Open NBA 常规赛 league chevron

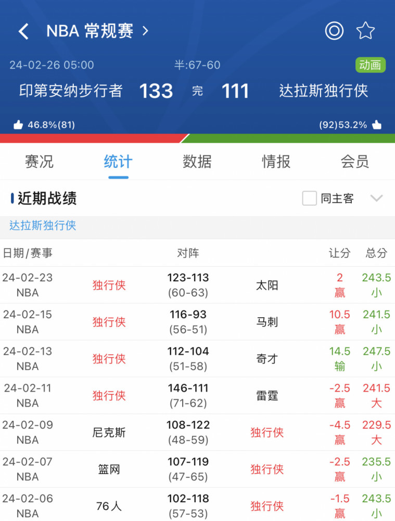145,31
